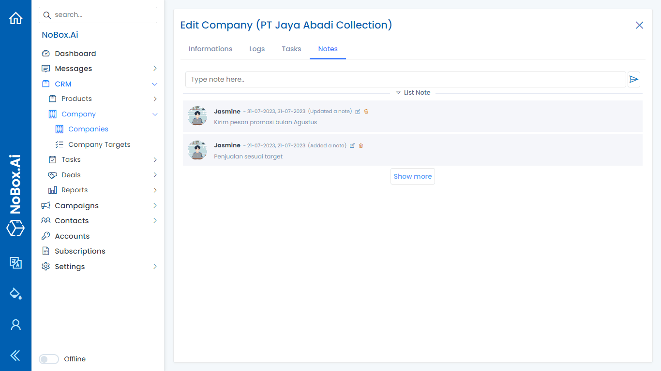
Task: Click the note input field
Action: (339, 79)
